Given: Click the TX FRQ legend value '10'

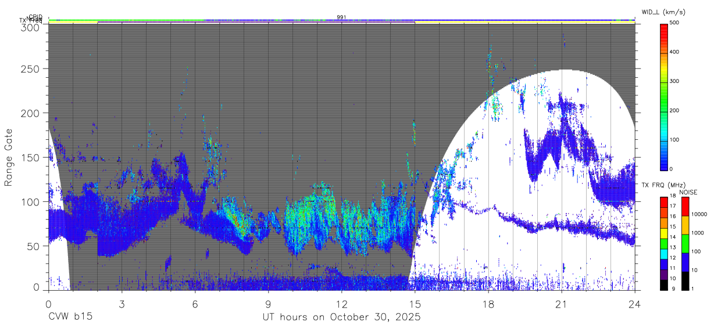Looking at the screenshot, I should pos(673,279).
